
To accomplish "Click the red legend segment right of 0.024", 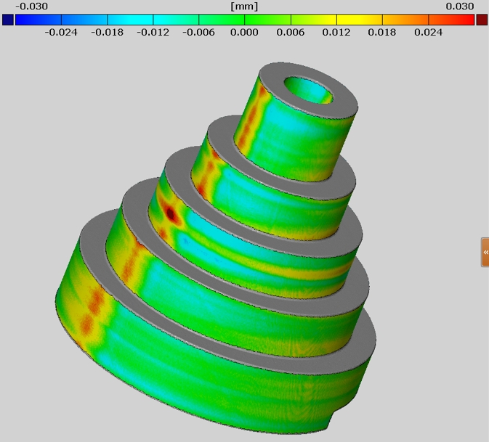I will point(451,20).
